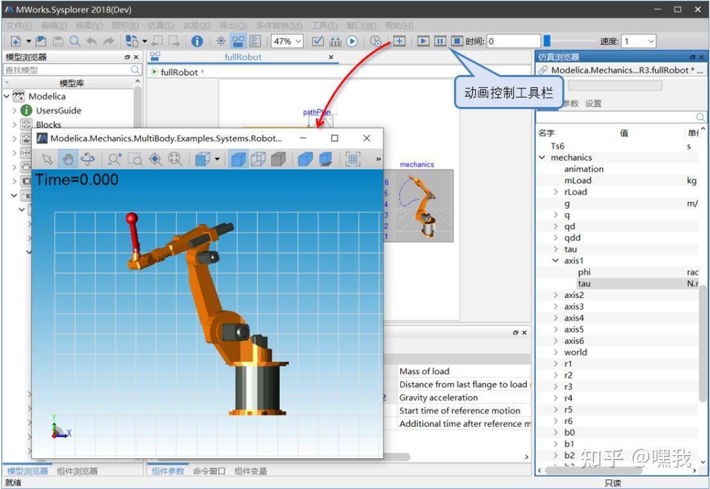Select UsersGuide in the model library tree

point(58,111)
